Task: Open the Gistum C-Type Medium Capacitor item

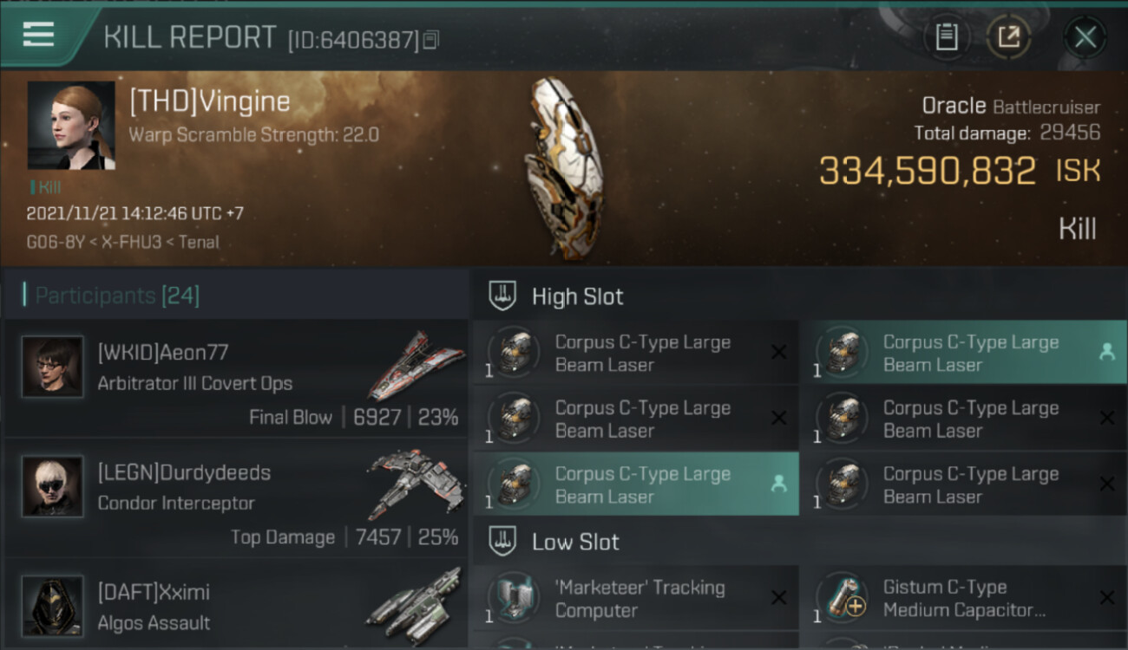Action: click(x=964, y=598)
